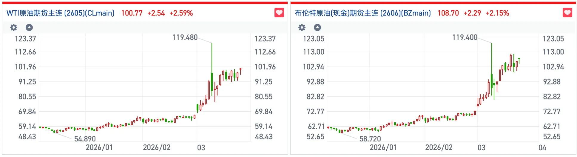Open settings gear on Brent chart

tap(302, 28)
